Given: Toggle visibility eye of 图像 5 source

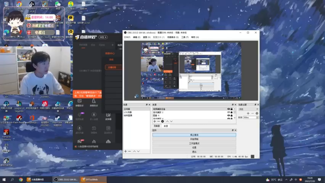Looking at the screenshot, I should coord(228,115).
